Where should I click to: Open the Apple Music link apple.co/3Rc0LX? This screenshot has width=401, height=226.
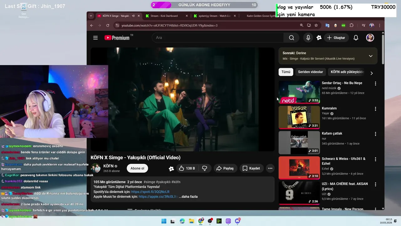(x=158, y=197)
